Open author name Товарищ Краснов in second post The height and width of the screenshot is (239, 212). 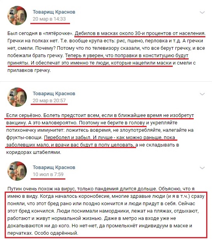[x=54, y=93]
